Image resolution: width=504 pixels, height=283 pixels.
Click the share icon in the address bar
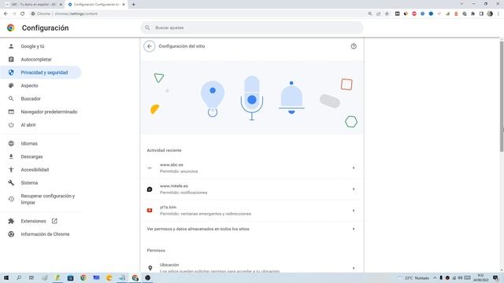click(379, 14)
